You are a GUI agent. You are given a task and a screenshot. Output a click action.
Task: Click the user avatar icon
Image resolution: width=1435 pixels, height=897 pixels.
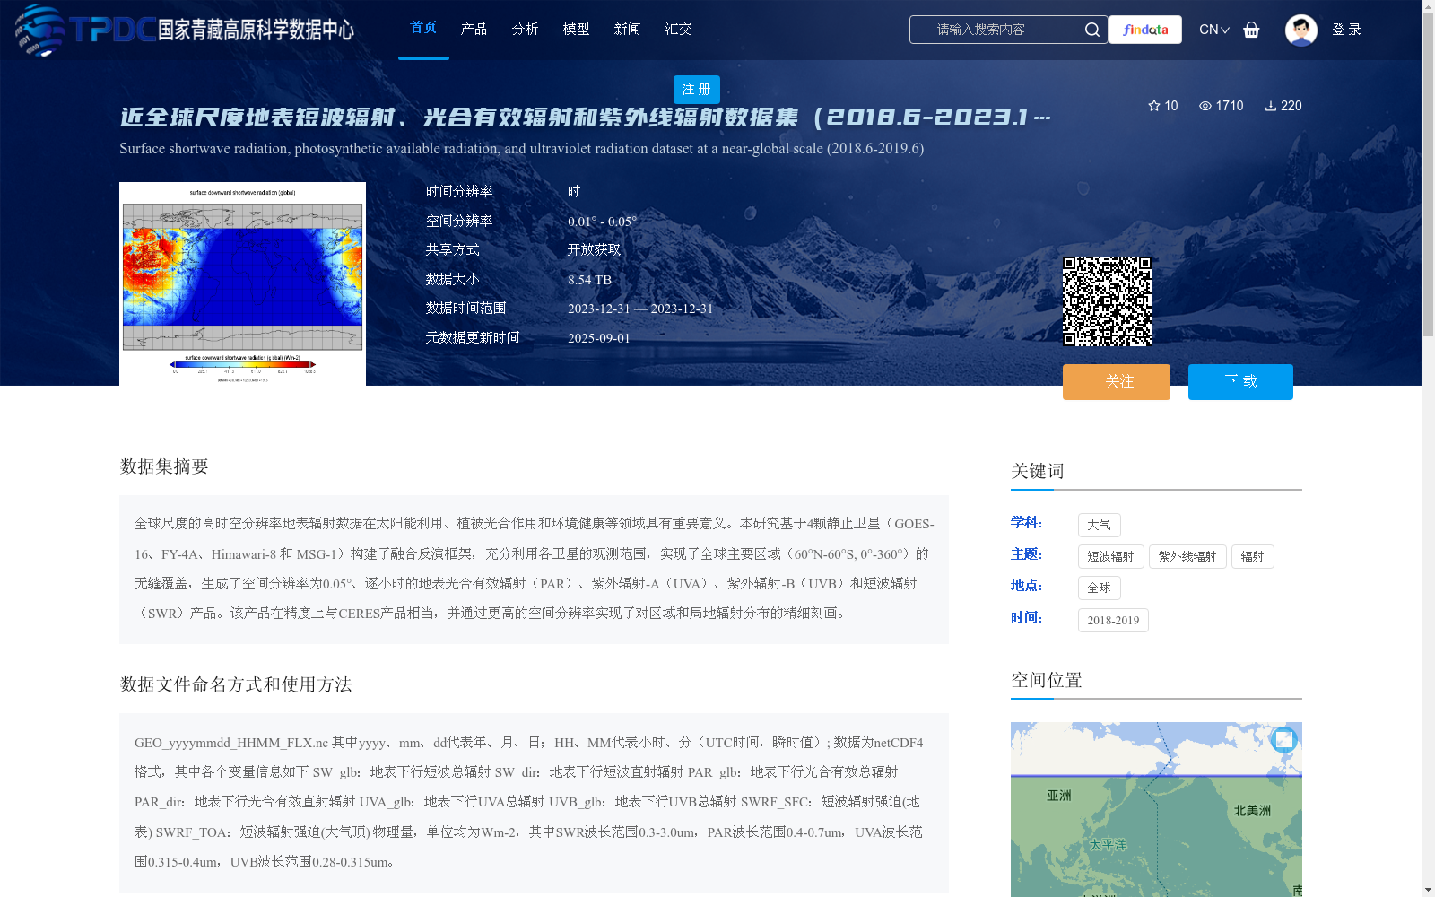click(x=1300, y=30)
